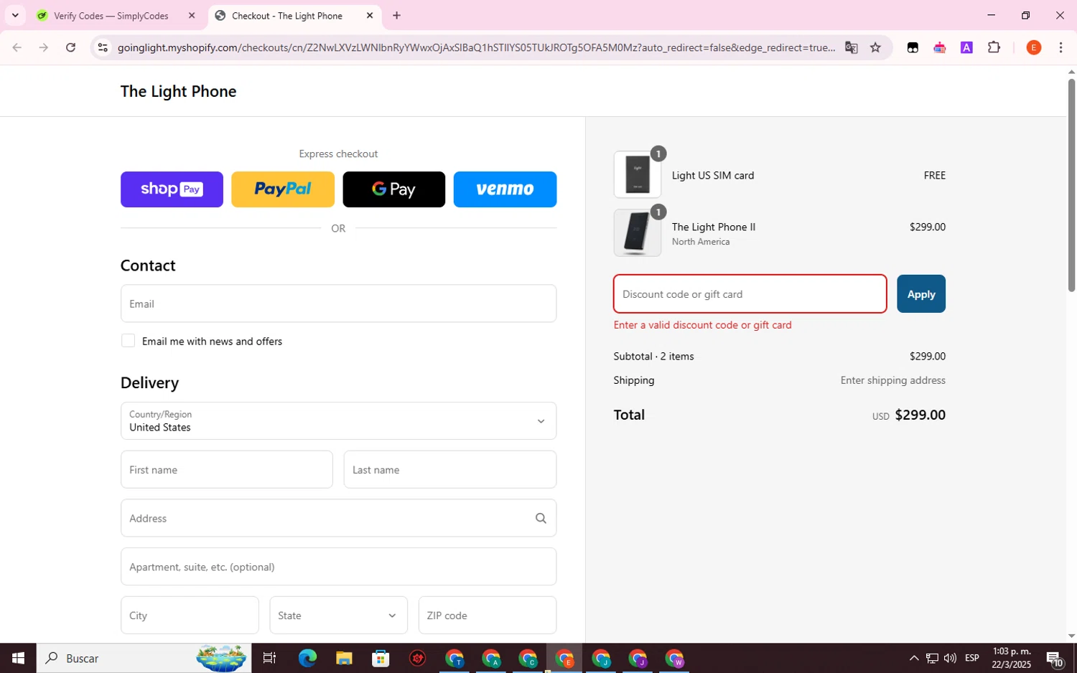Click the Last name field

tap(450, 470)
